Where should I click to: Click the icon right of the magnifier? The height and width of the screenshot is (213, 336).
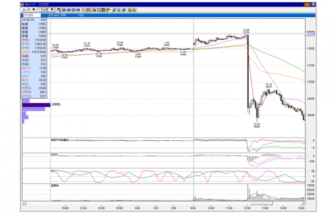(x=103, y=10)
